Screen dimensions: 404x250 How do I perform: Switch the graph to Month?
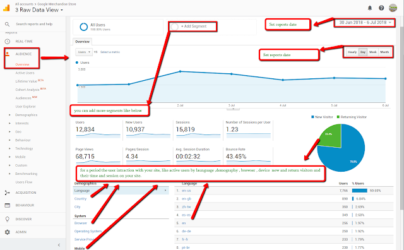pyautogui.click(x=384, y=52)
